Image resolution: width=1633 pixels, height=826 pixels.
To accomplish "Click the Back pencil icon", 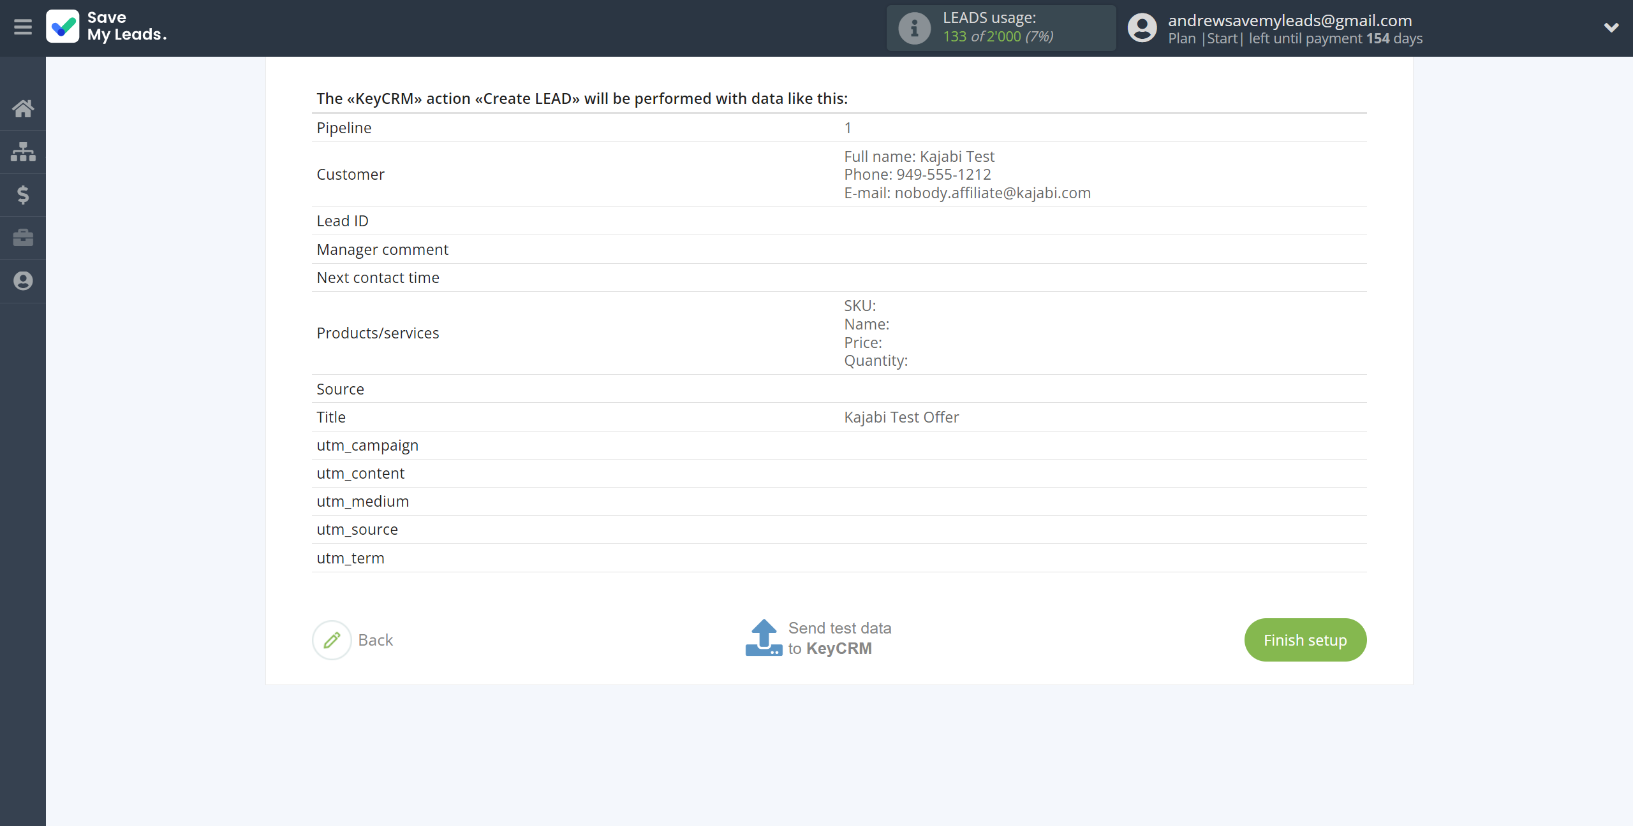I will 332,640.
